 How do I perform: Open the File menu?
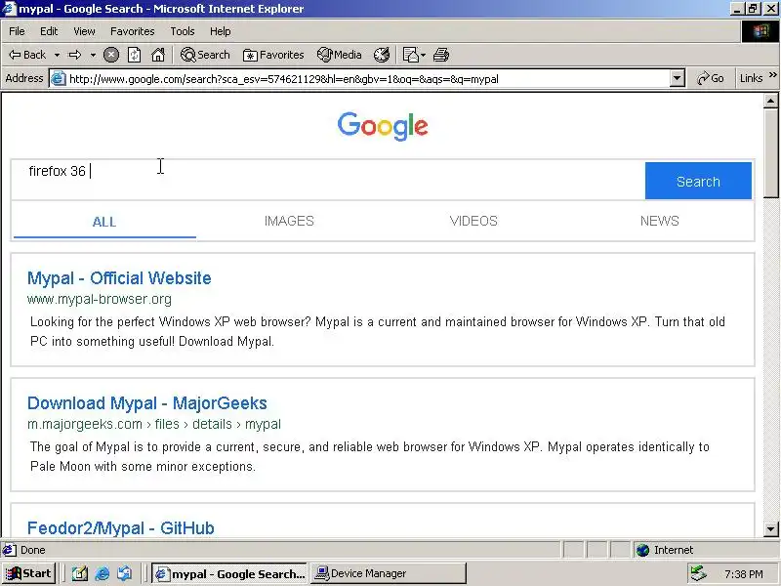point(17,31)
